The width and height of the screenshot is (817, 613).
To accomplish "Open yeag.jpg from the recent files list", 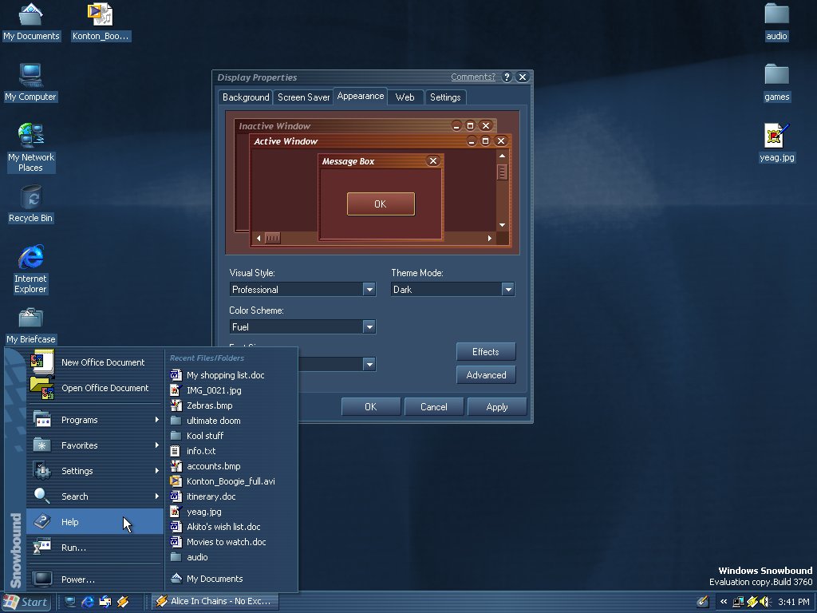I will (231, 512).
